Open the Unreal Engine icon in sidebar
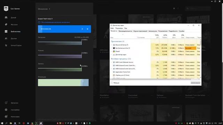This screenshot has height=125, width=223. pyautogui.click(x=6, y=45)
